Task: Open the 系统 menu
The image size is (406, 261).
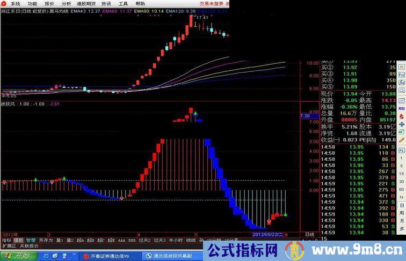Action: coord(16,4)
